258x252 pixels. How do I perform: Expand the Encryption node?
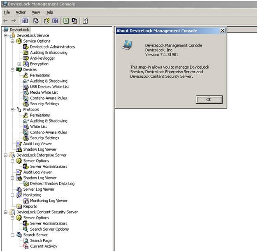19,64
